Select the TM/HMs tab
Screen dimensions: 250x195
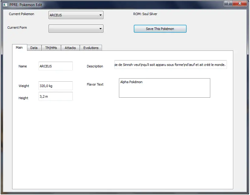click(x=51, y=48)
